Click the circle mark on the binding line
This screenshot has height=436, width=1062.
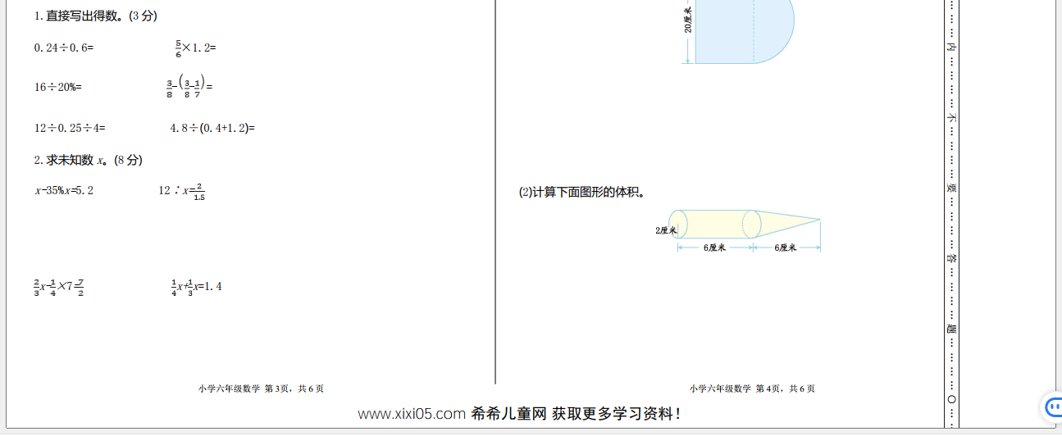[951, 399]
